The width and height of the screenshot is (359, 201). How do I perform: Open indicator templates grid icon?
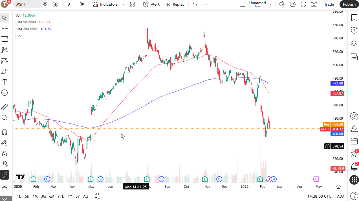click(x=133, y=4)
